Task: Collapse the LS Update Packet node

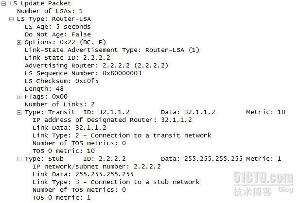Action: [3, 3]
